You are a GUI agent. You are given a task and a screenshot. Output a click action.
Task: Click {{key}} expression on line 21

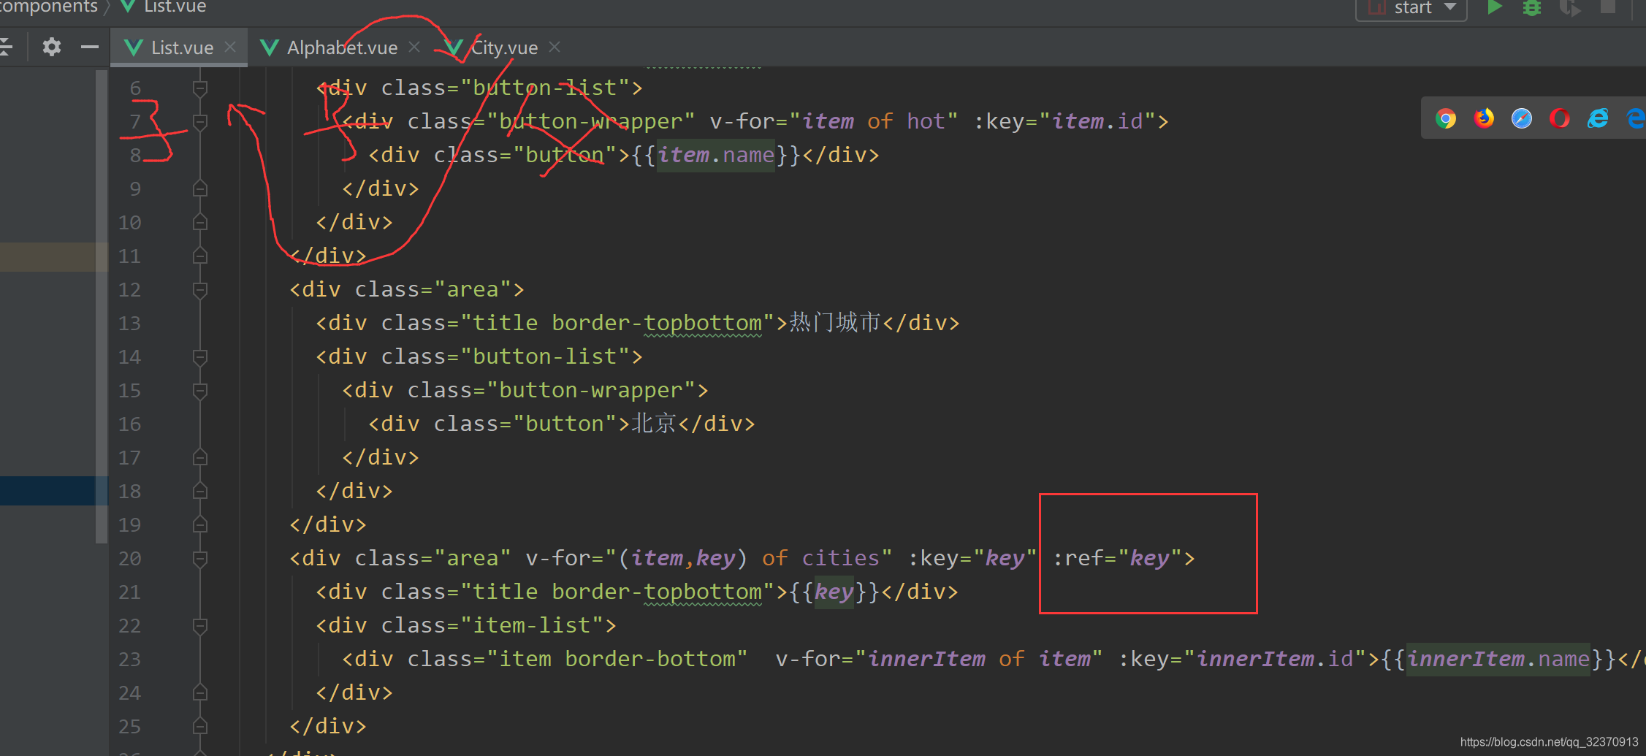point(834,592)
